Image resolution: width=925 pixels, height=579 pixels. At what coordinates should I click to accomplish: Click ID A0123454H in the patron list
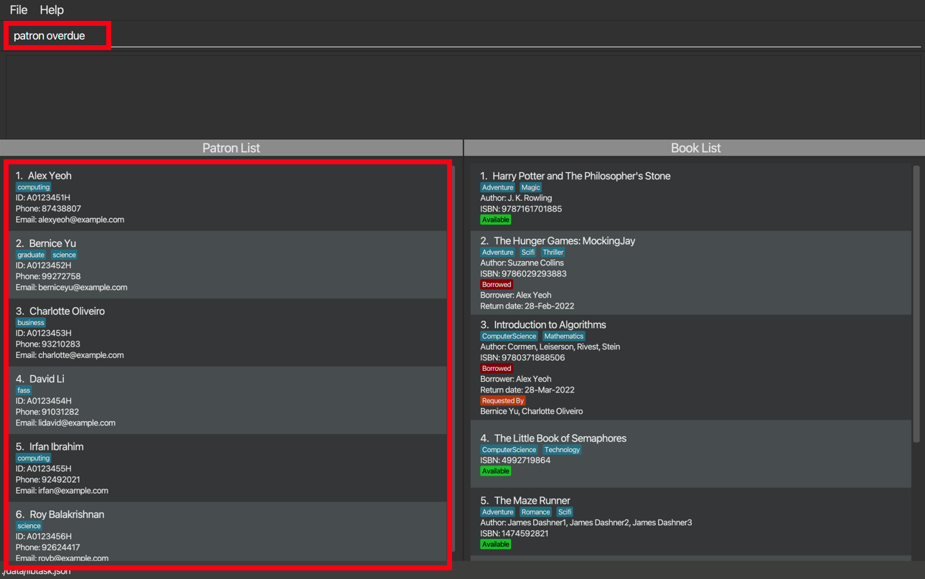tap(43, 401)
